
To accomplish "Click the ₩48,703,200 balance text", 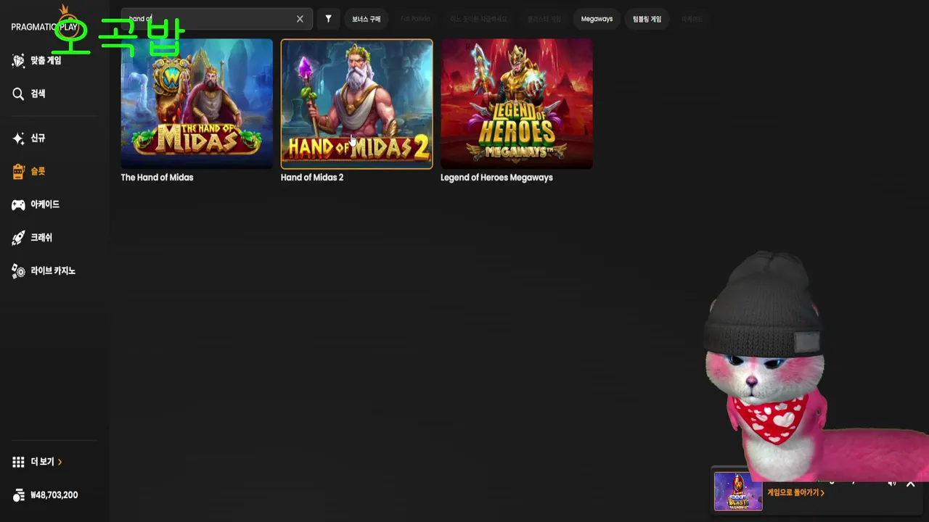I will pos(54,495).
